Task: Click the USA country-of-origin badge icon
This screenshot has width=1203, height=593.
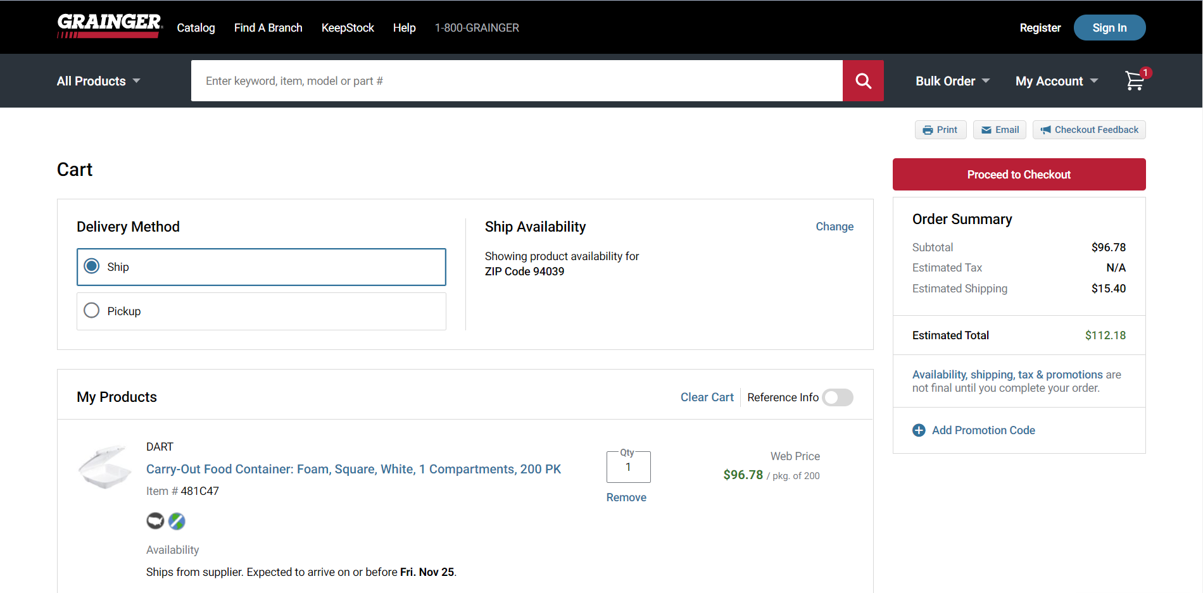Action: click(155, 521)
